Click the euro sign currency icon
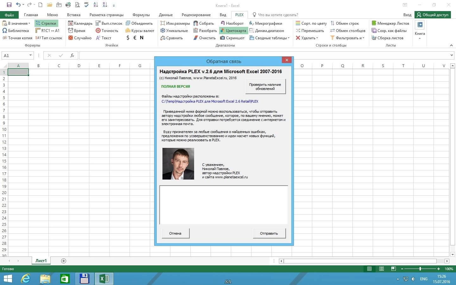Screen dimensions: 456x285 [x=135, y=38]
